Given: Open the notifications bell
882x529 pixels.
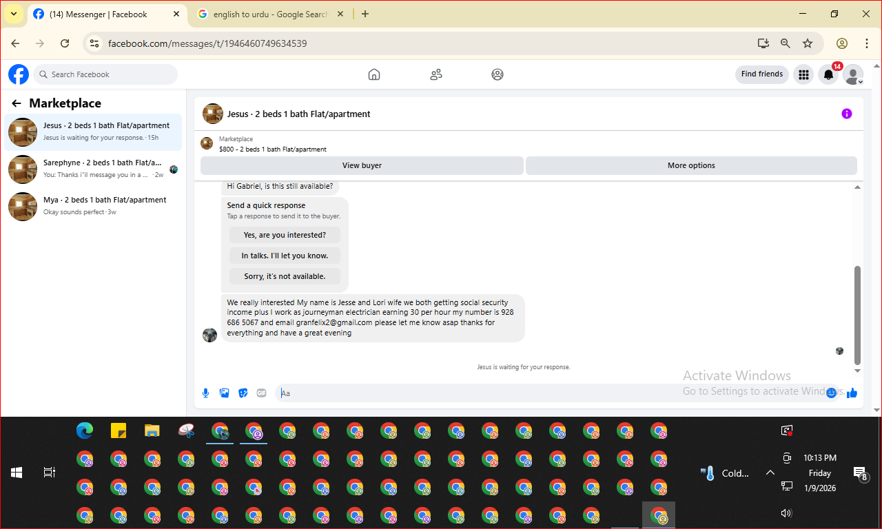Looking at the screenshot, I should point(829,74).
